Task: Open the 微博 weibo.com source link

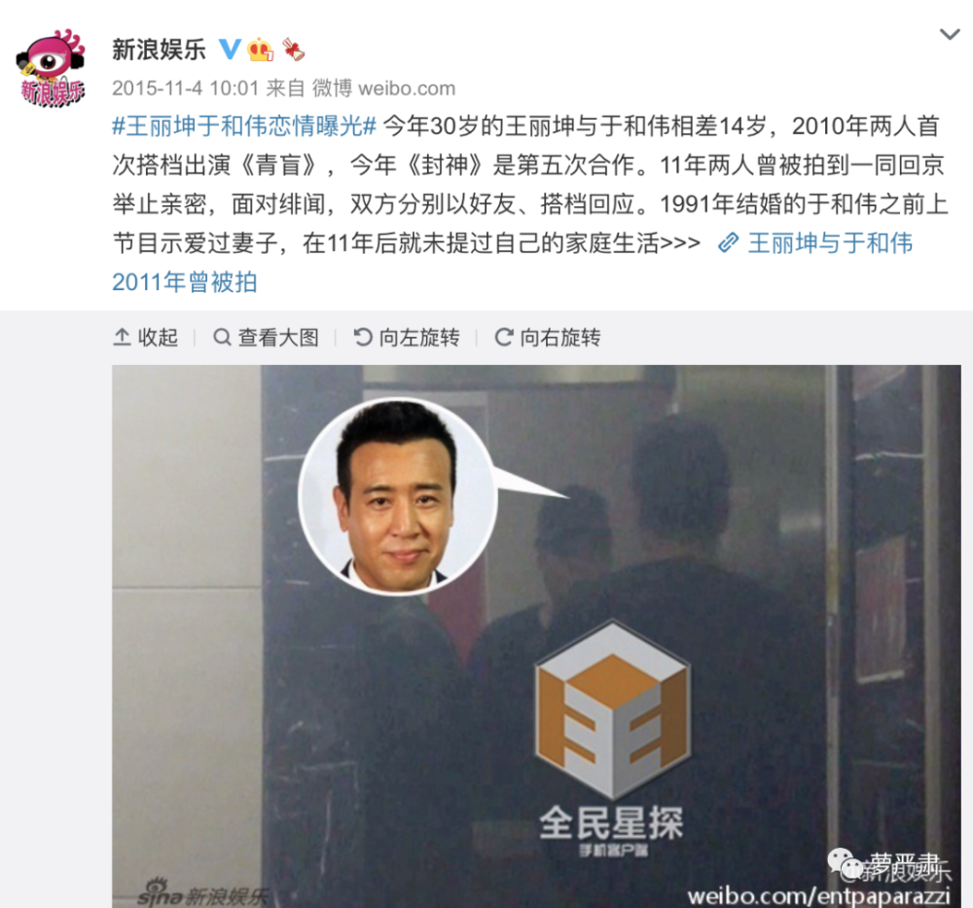Action: tap(383, 89)
